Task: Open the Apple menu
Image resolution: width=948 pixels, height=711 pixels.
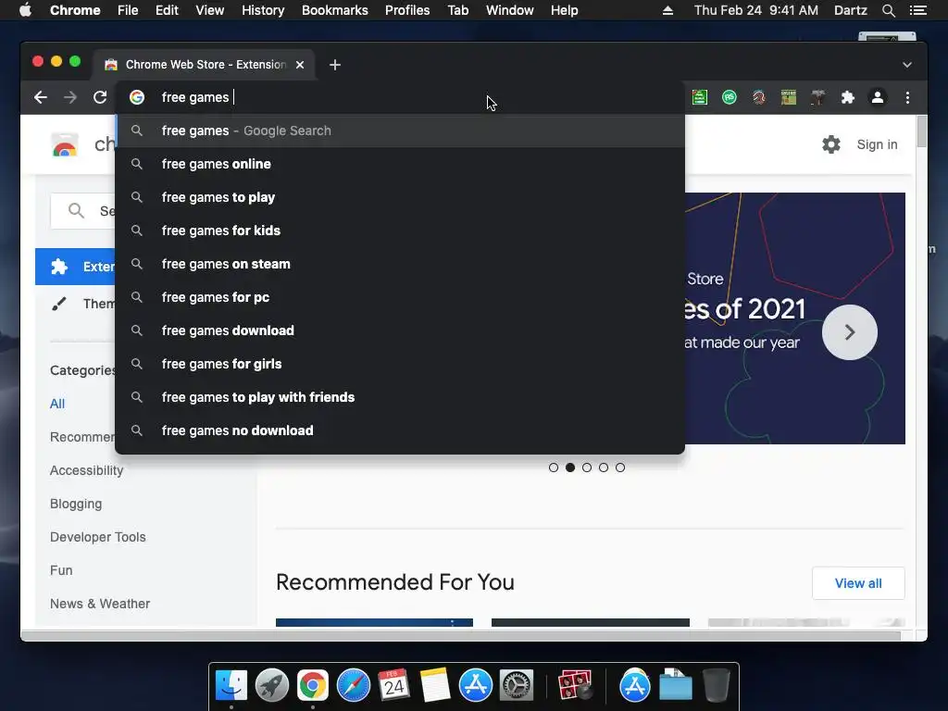Action: 25,10
